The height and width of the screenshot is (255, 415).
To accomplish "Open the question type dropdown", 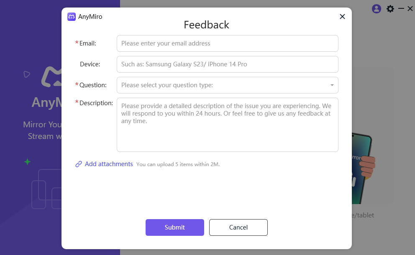I will (x=227, y=85).
